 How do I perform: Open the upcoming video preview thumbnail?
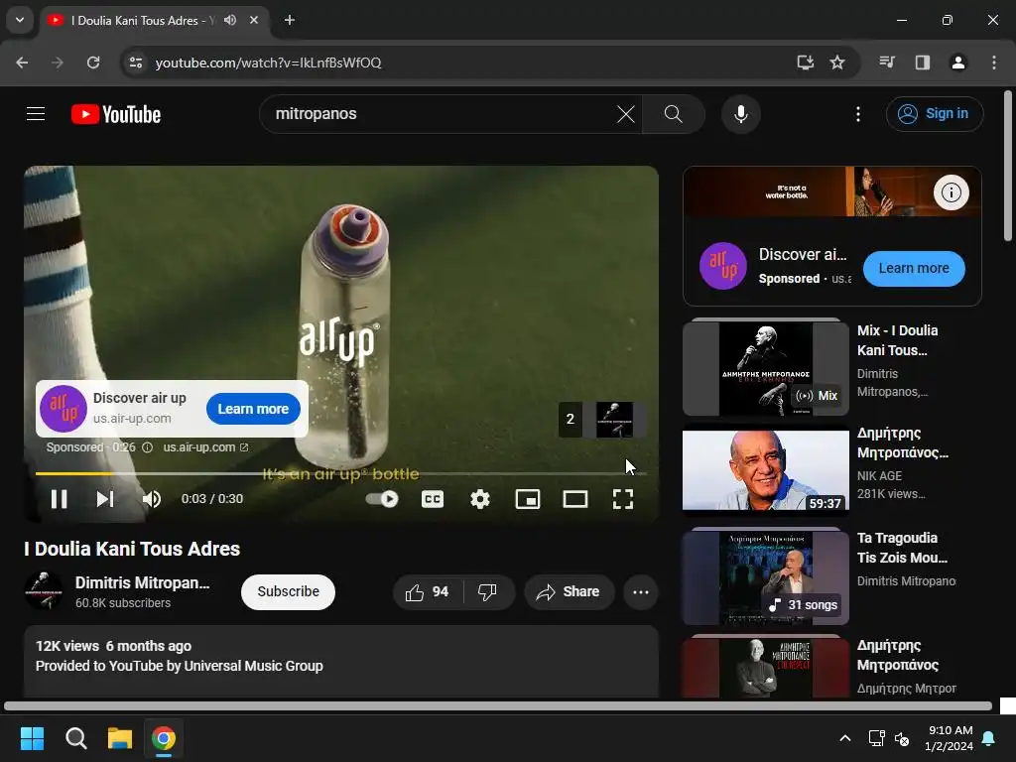pyautogui.click(x=613, y=420)
